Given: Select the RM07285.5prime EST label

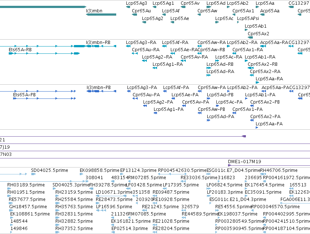Looking at the screenshot, I should point(147,178).
